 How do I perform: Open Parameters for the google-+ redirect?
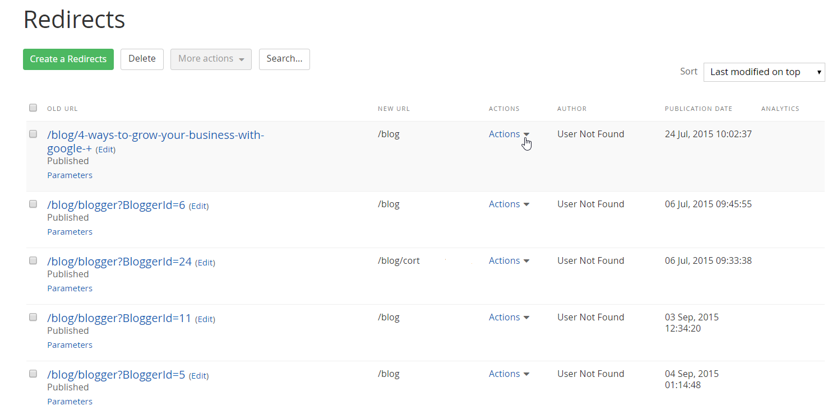click(70, 175)
